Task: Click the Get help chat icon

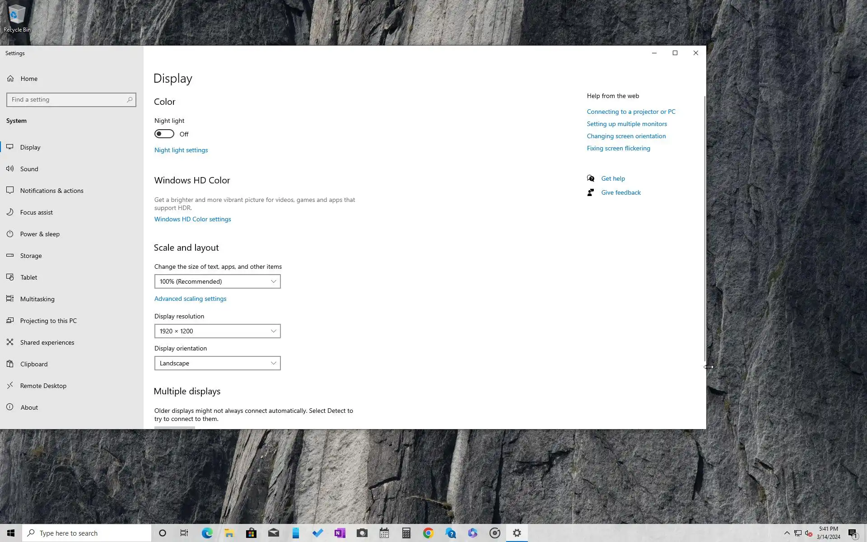Action: click(591, 178)
